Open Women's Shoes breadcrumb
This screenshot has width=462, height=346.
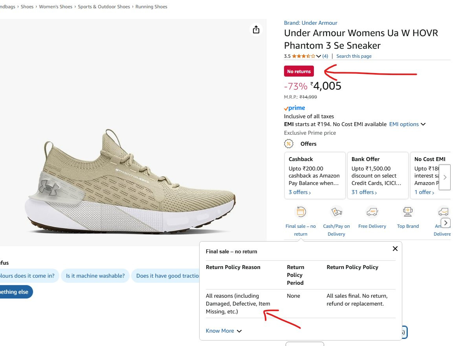(x=56, y=6)
